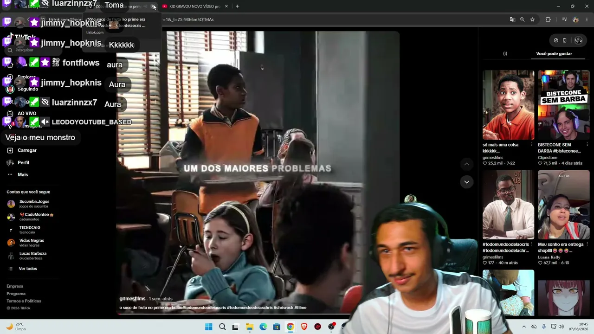Click the zoom magnifier icon in address bar
The image size is (594, 334).
[x=523, y=19]
